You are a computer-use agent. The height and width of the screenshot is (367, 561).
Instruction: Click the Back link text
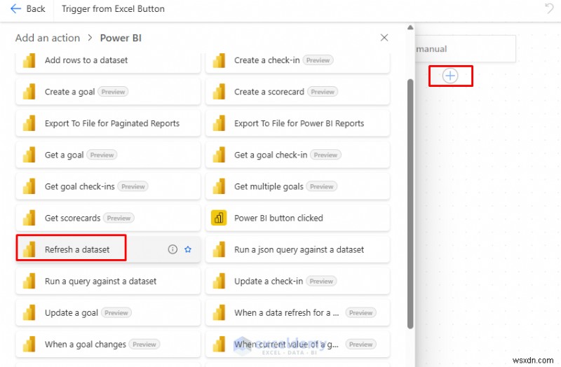point(36,8)
